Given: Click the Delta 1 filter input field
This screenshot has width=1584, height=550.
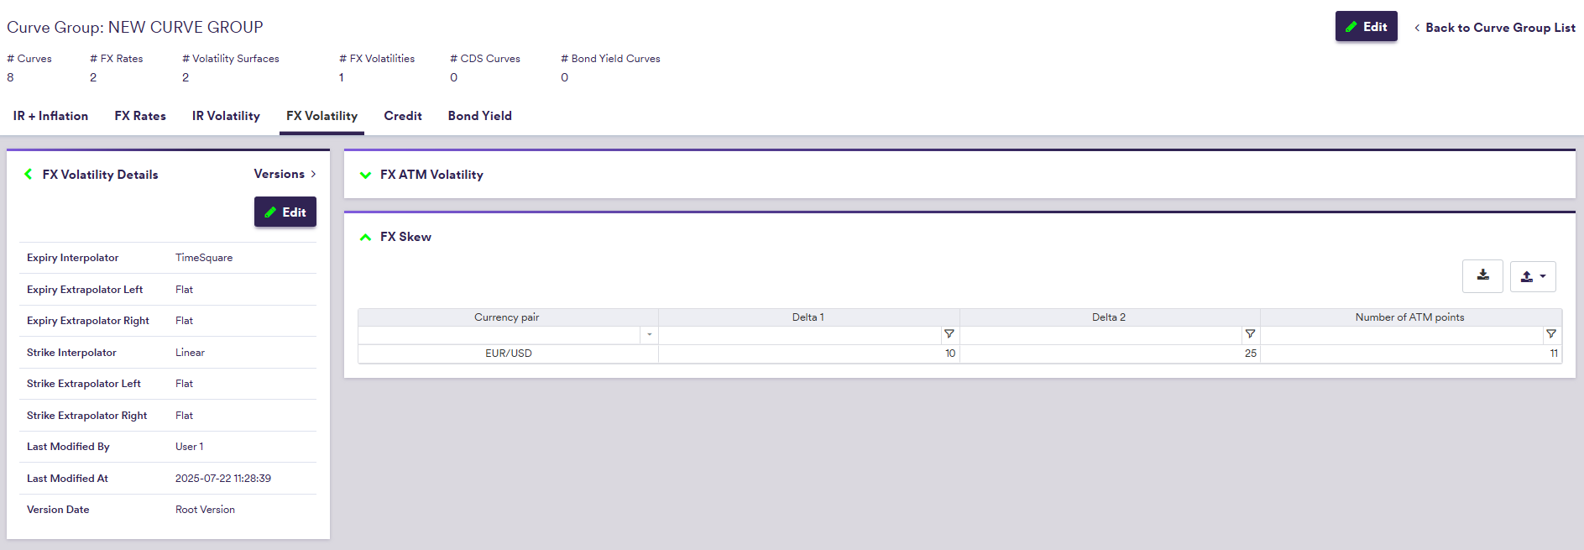Looking at the screenshot, I should [800, 334].
